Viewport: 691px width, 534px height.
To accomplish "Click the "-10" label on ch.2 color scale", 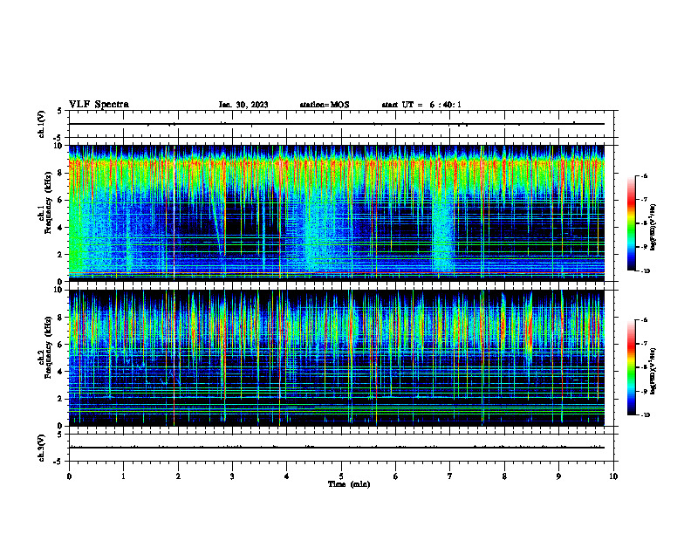I will 646,415.
